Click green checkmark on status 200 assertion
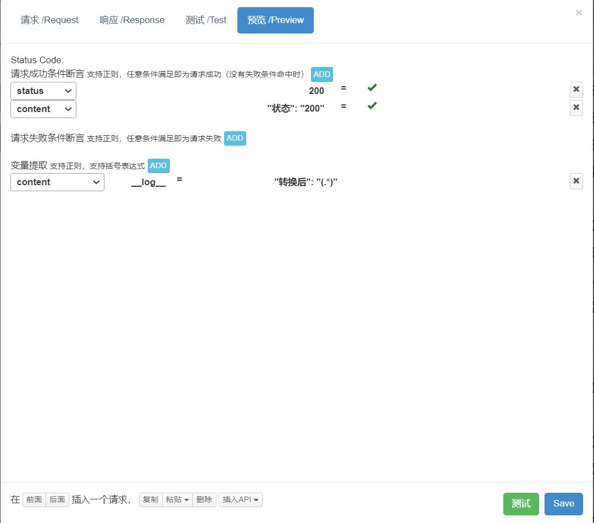Image resolution: width=594 pixels, height=523 pixels. tap(371, 87)
